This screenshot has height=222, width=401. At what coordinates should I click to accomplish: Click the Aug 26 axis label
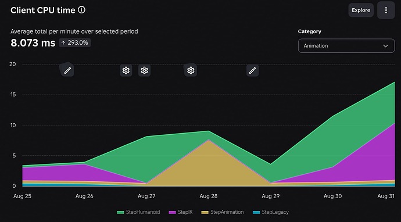[x=84, y=196]
